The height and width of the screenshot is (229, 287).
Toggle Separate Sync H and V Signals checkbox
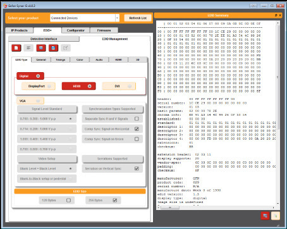(137, 119)
